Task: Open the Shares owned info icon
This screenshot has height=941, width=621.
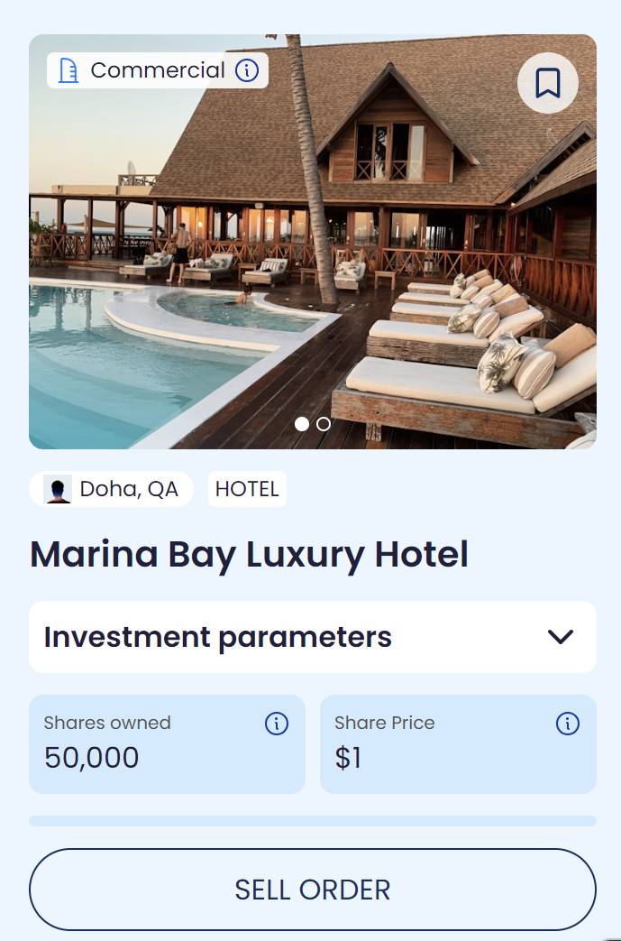Action: click(x=276, y=724)
